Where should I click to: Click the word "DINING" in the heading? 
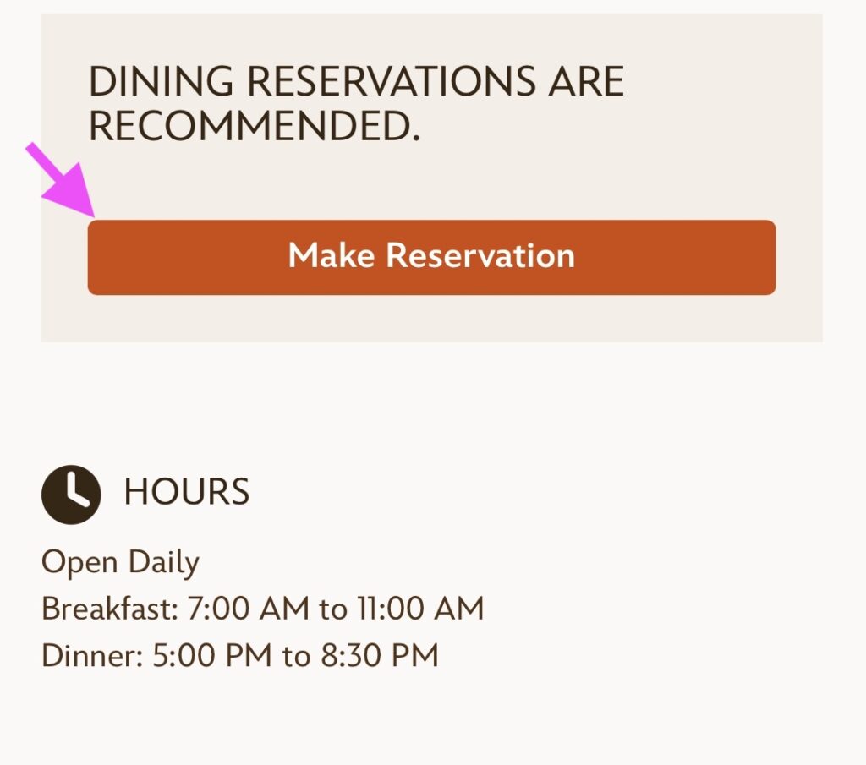[x=162, y=82]
